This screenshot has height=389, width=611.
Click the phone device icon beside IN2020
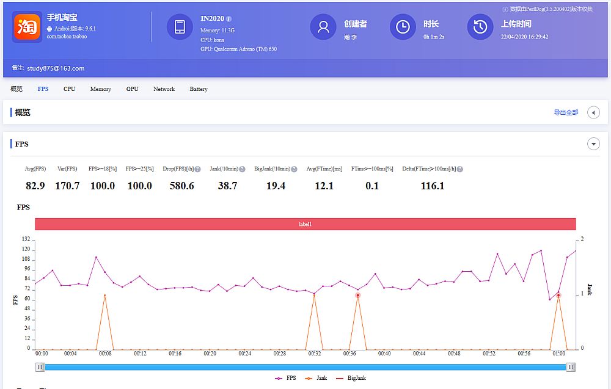(x=179, y=26)
